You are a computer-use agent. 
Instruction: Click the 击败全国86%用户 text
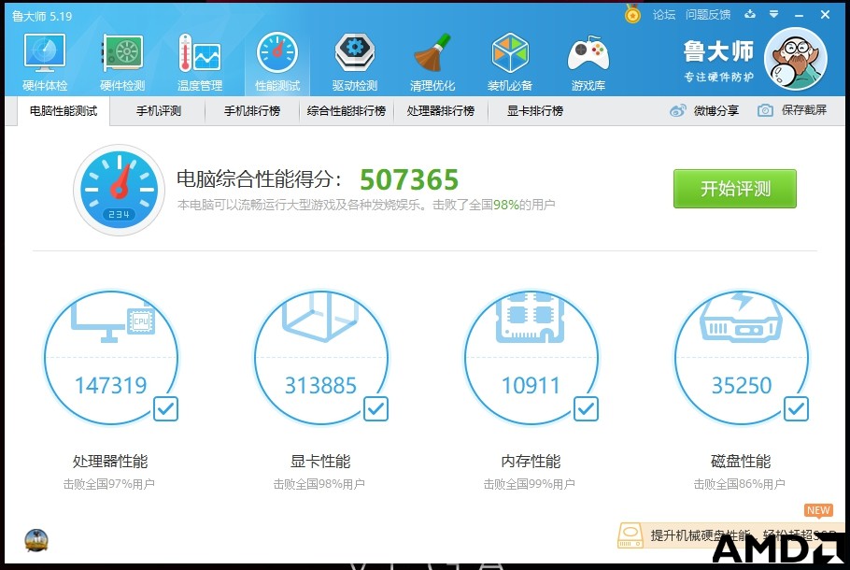(740, 484)
